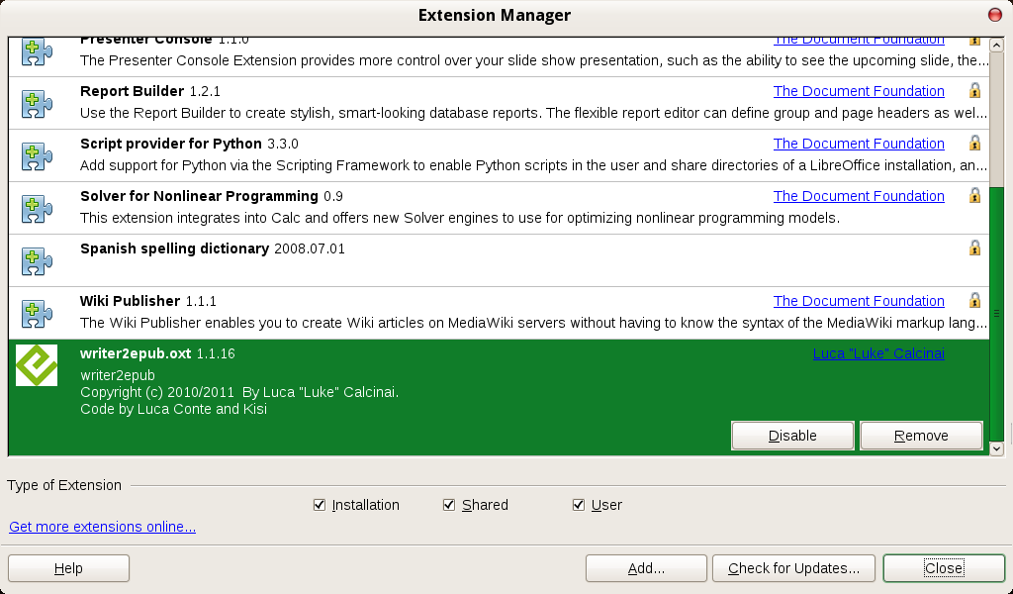Click the scrollbar down arrow

997,447
